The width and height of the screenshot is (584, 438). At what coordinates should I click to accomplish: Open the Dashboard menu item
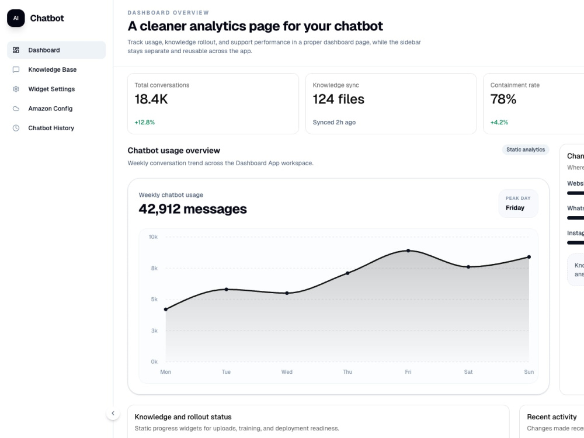(56, 50)
